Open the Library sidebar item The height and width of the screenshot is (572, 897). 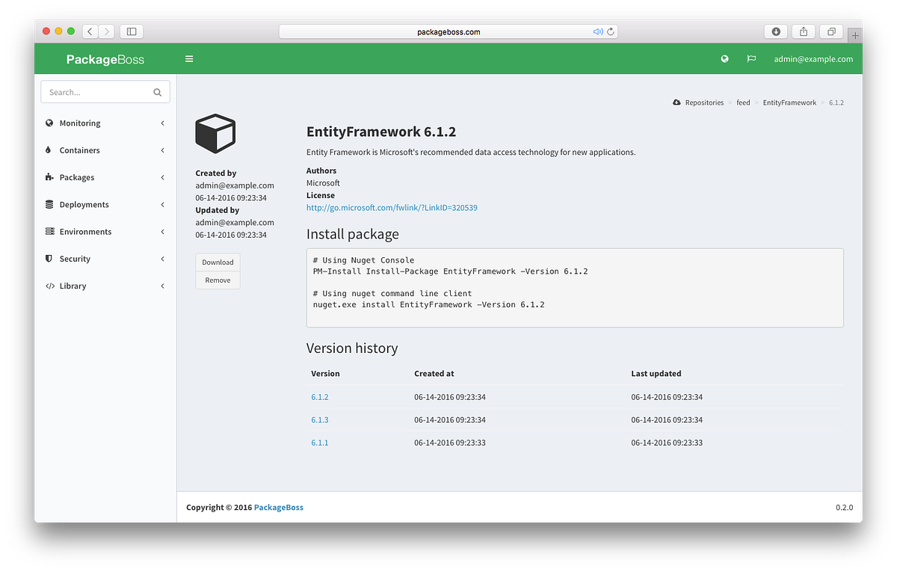click(x=105, y=286)
